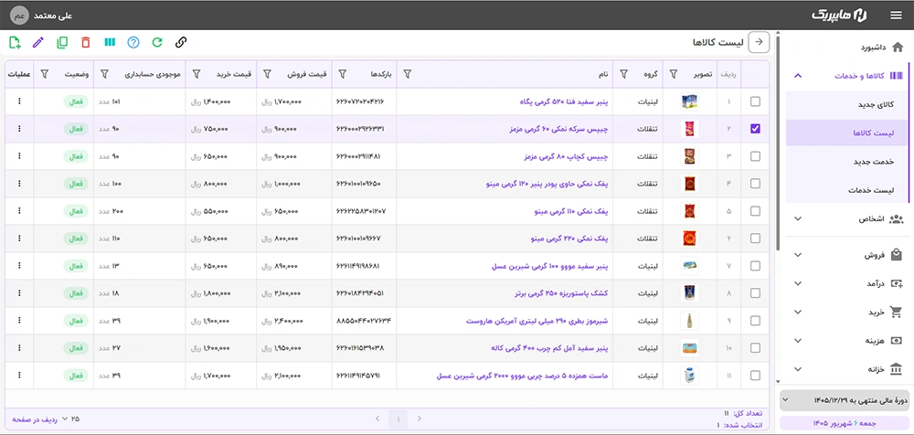Open the hamburger menu icon
The image size is (914, 435).
(896, 16)
